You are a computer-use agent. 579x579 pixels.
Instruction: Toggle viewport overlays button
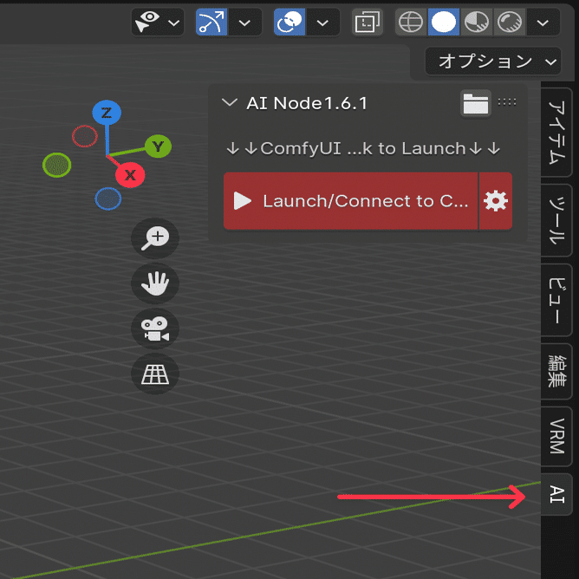[x=289, y=23]
